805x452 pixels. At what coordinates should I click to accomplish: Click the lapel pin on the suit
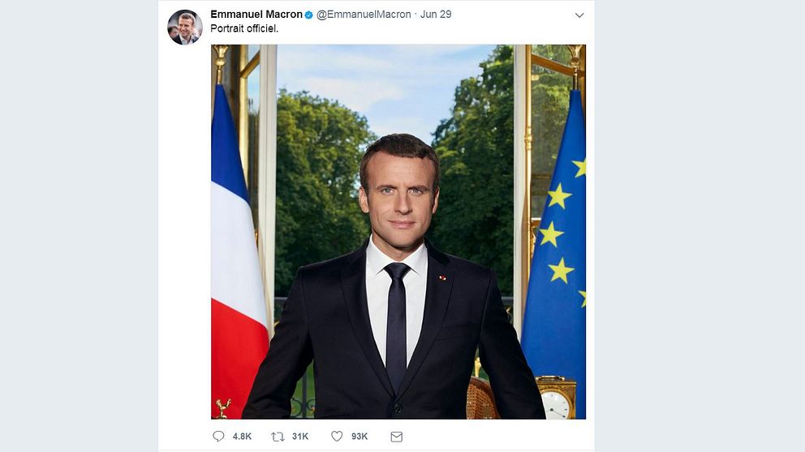(442, 279)
